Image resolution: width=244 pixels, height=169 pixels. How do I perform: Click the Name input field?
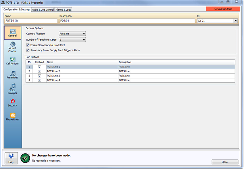click(x=31, y=21)
